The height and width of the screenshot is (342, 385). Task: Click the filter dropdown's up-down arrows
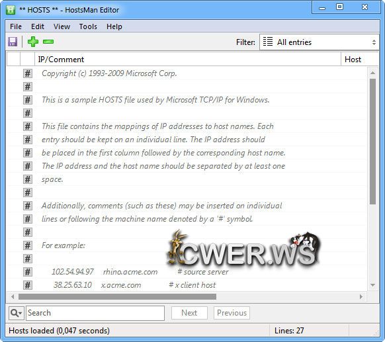pos(374,42)
